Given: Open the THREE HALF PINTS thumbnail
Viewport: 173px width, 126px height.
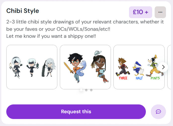Looking at the screenshot, I should pyautogui.click(x=139, y=67).
